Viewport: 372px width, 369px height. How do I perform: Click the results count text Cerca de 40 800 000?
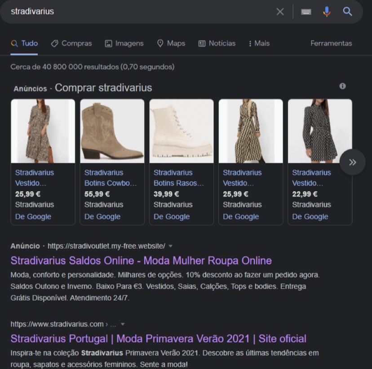93,67
